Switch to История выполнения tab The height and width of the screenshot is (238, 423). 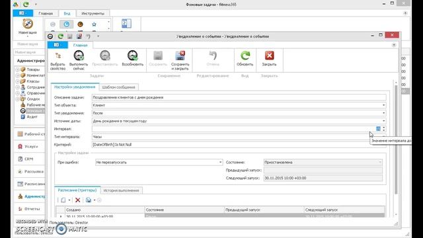point(121,190)
